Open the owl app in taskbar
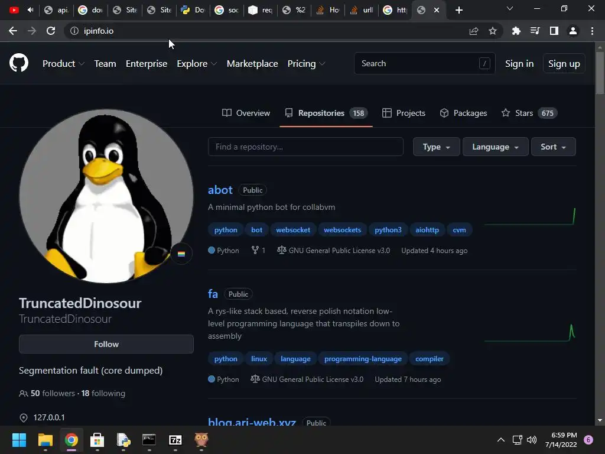 [201, 440]
